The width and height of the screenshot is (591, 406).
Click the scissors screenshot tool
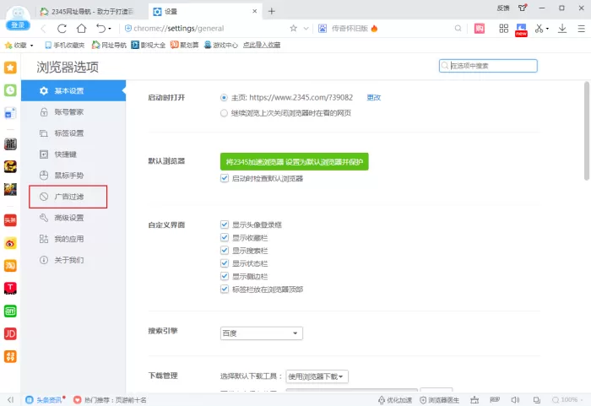pyautogui.click(x=539, y=28)
